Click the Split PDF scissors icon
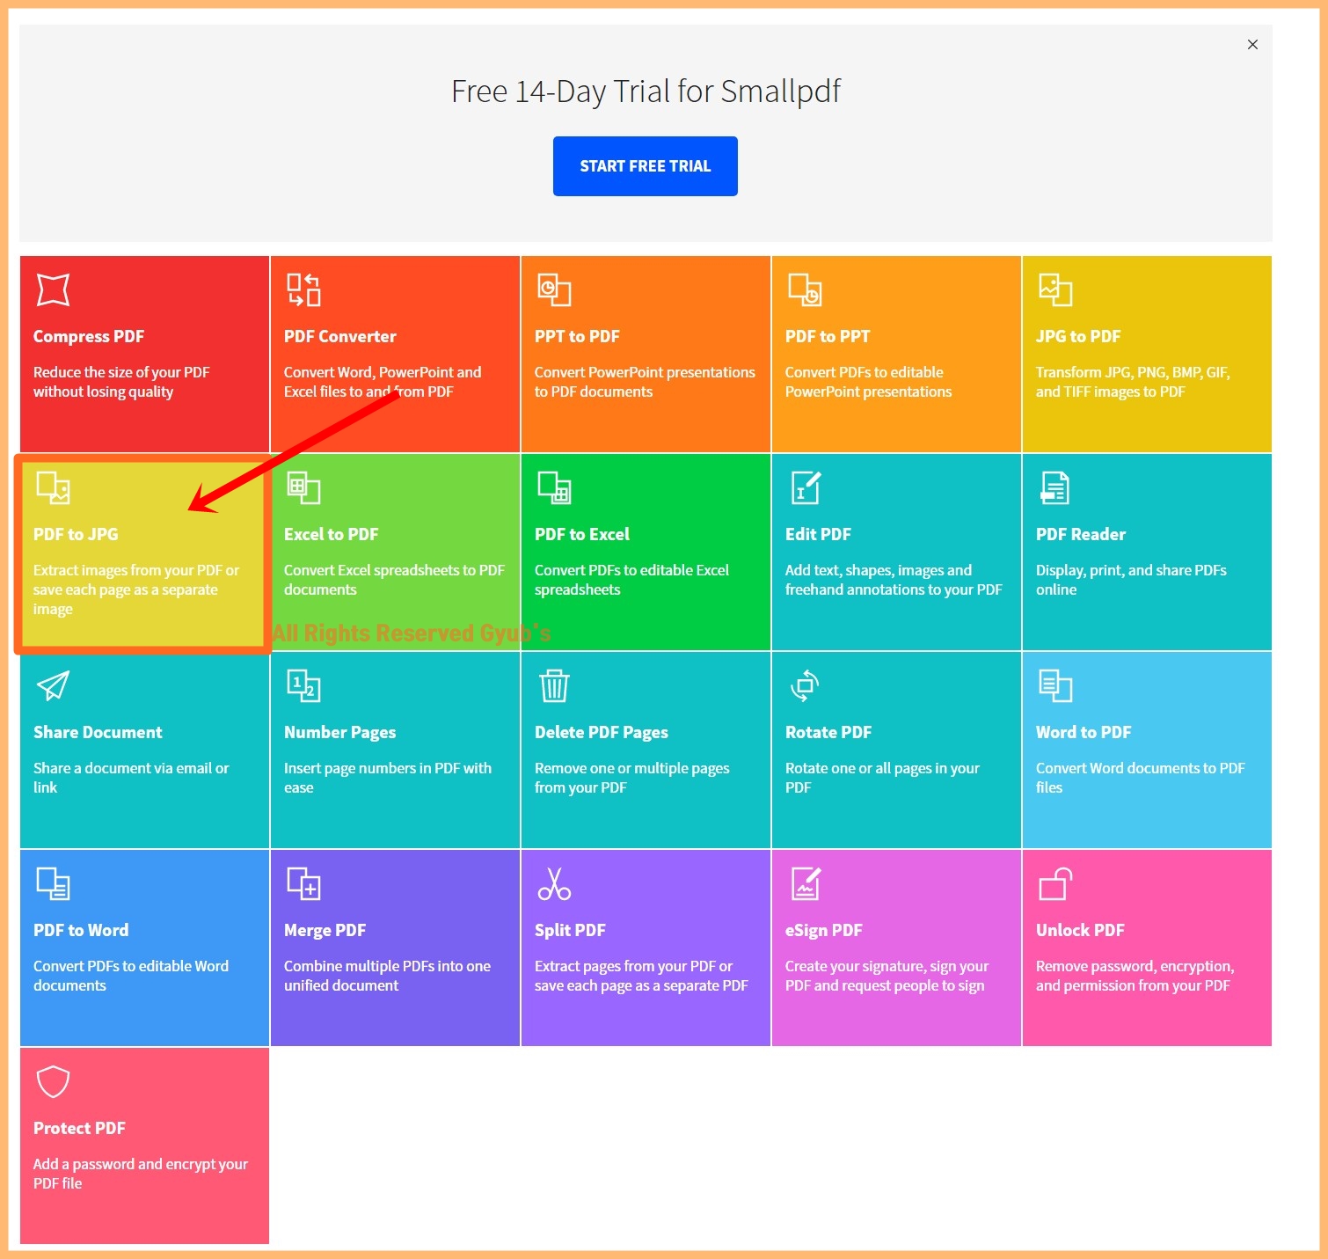1328x1259 pixels. 554,883
